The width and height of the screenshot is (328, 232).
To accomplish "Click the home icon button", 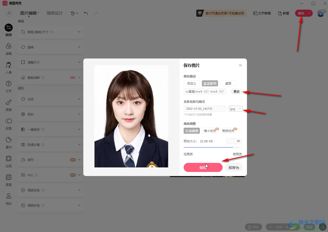I will (x=9, y=13).
